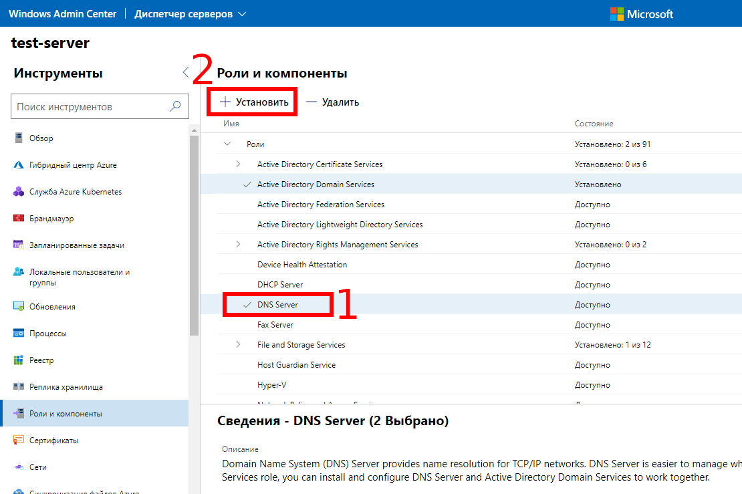Collapse the Роли tree group
The height and width of the screenshot is (494, 742).
(227, 144)
